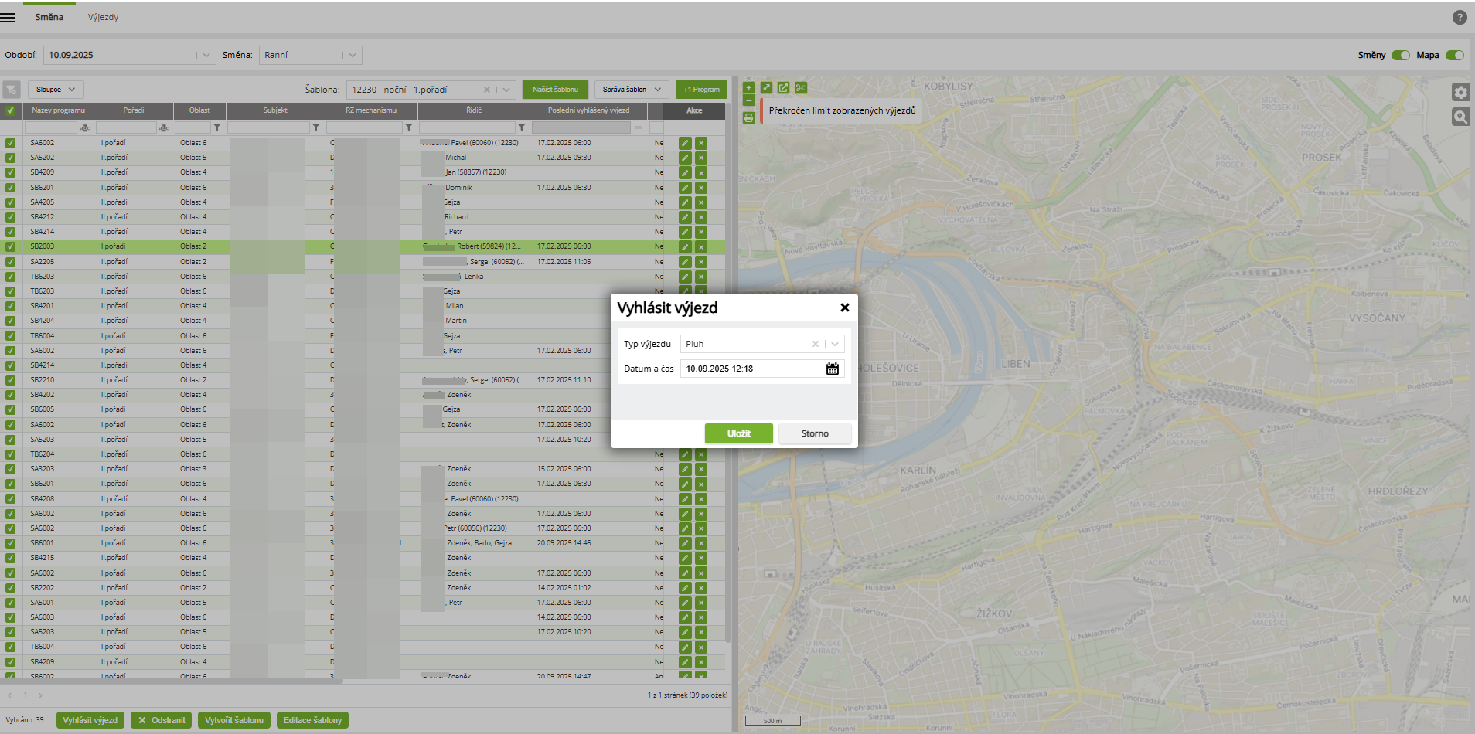Open the hamburger main menu
Image resolution: width=1475 pixels, height=734 pixels.
9,17
